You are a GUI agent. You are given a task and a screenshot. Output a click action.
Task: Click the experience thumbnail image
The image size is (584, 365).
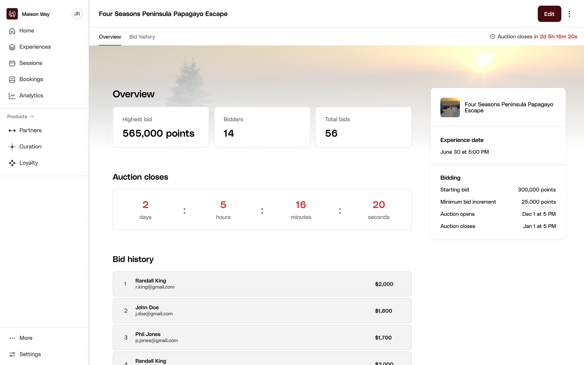pos(450,107)
